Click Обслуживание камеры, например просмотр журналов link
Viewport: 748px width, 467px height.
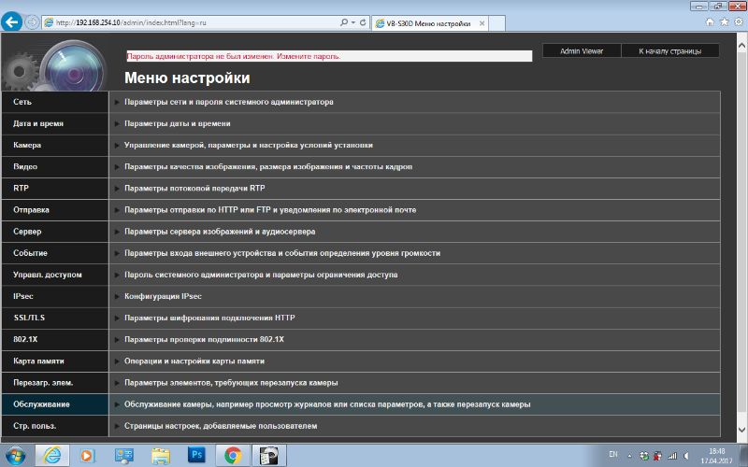(x=327, y=404)
